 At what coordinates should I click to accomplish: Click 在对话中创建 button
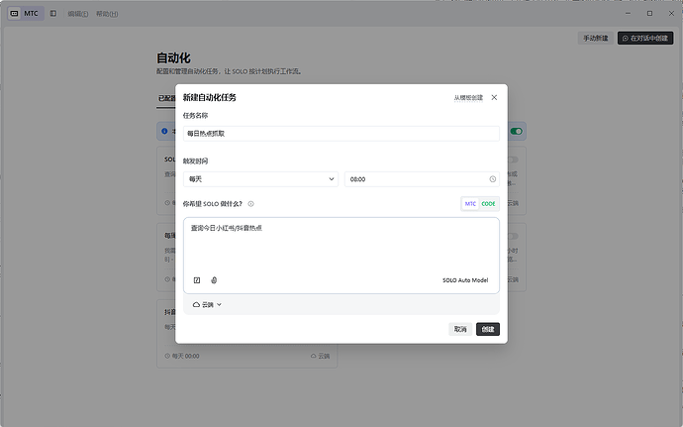[645, 39]
